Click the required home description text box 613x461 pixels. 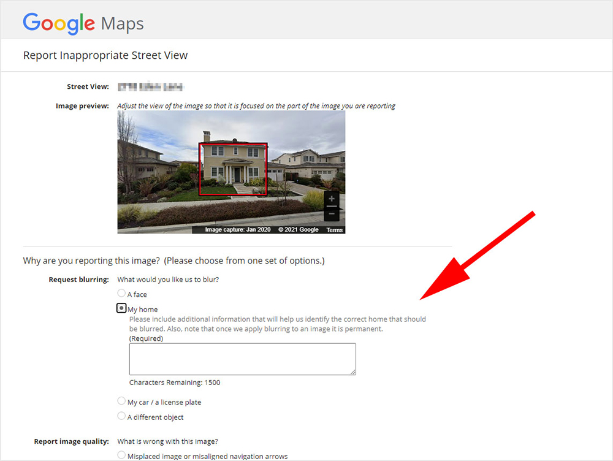(242, 359)
